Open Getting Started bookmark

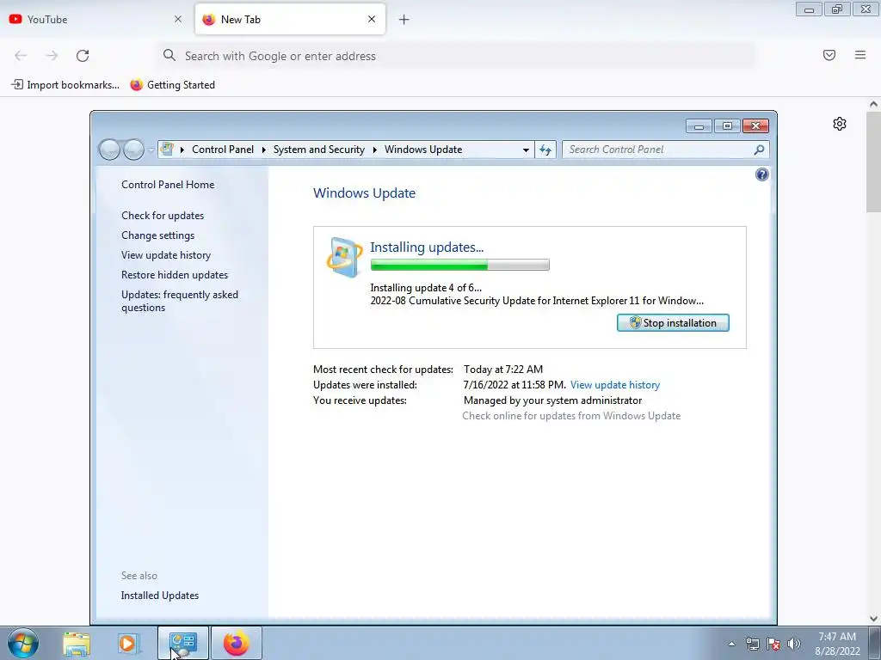click(x=172, y=85)
